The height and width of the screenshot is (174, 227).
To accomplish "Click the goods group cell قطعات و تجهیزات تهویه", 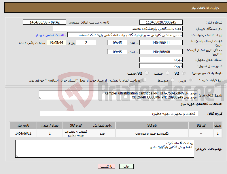I will (x=76, y=134).
